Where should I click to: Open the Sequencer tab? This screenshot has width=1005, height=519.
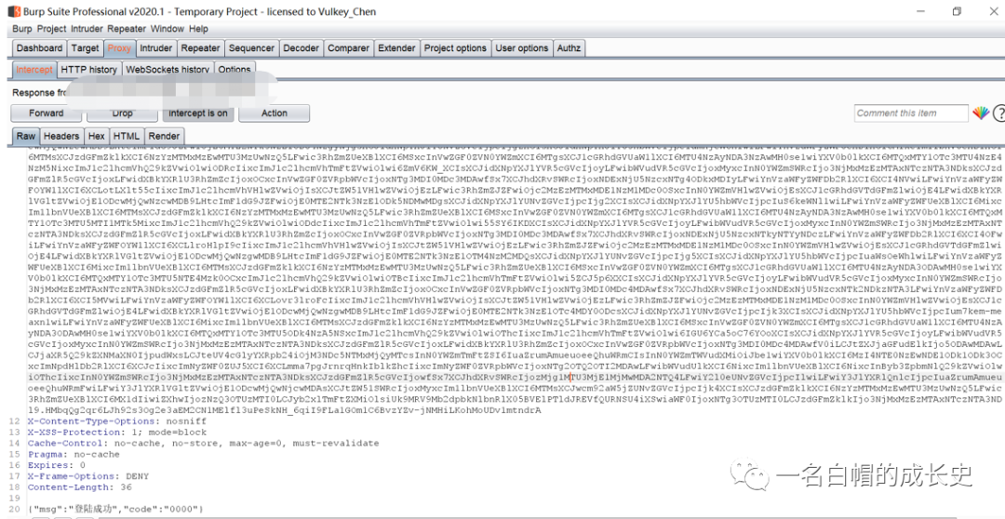pos(251,48)
